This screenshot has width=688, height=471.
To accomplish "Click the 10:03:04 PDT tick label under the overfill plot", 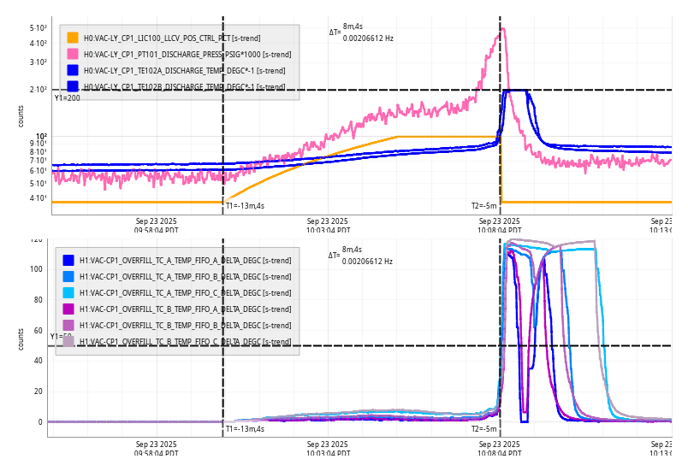I will [328, 449].
